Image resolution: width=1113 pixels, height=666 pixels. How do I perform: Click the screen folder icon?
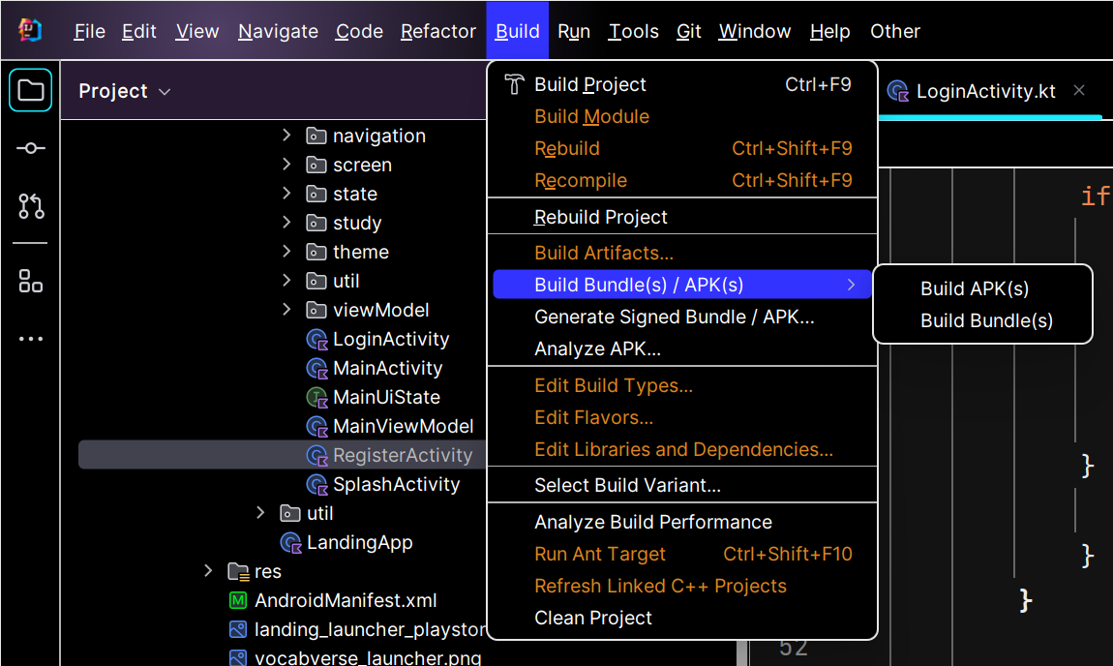point(316,165)
